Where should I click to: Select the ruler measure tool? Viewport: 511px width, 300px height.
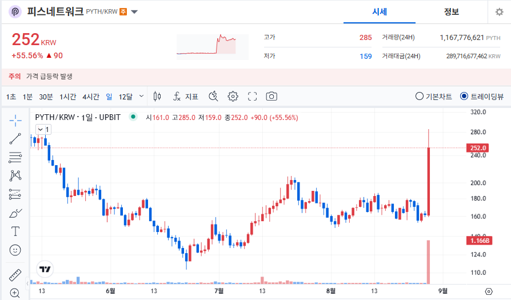pos(15,275)
